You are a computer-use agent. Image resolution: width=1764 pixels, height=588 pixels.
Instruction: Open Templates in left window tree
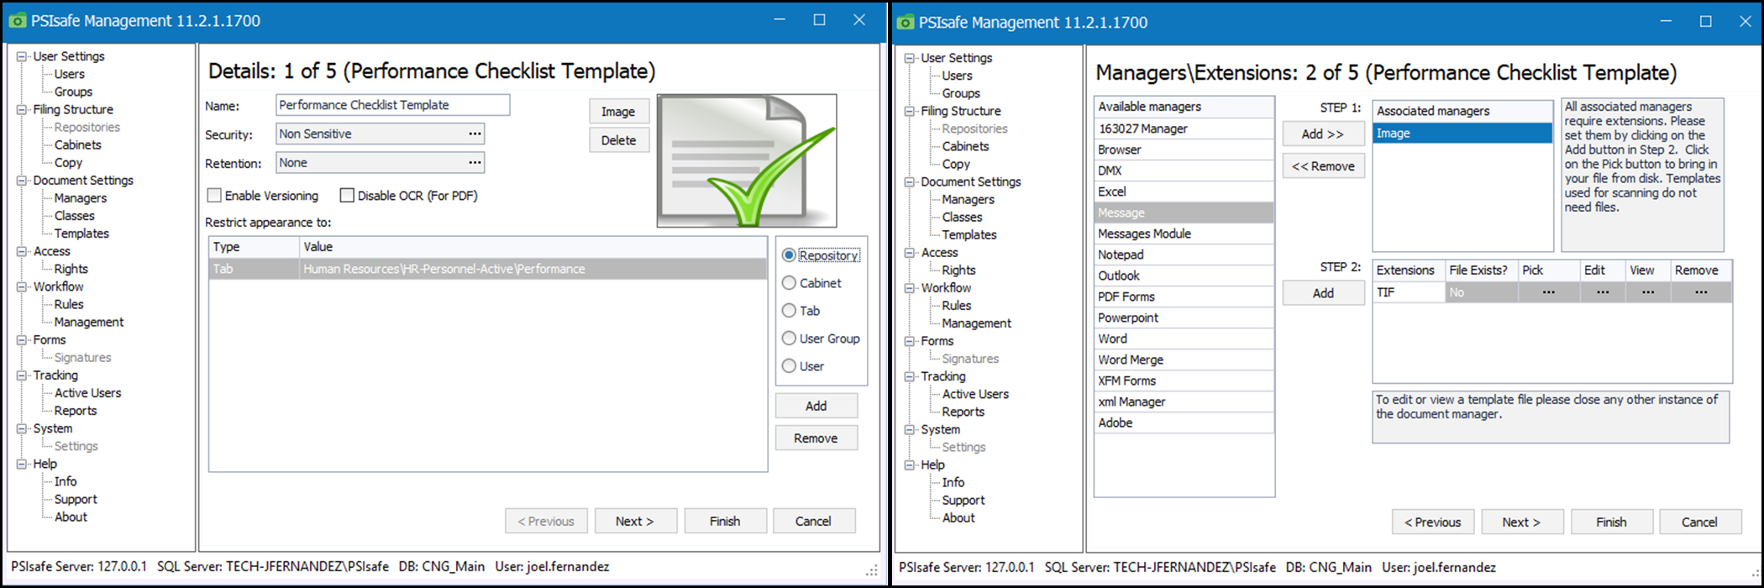(x=81, y=234)
